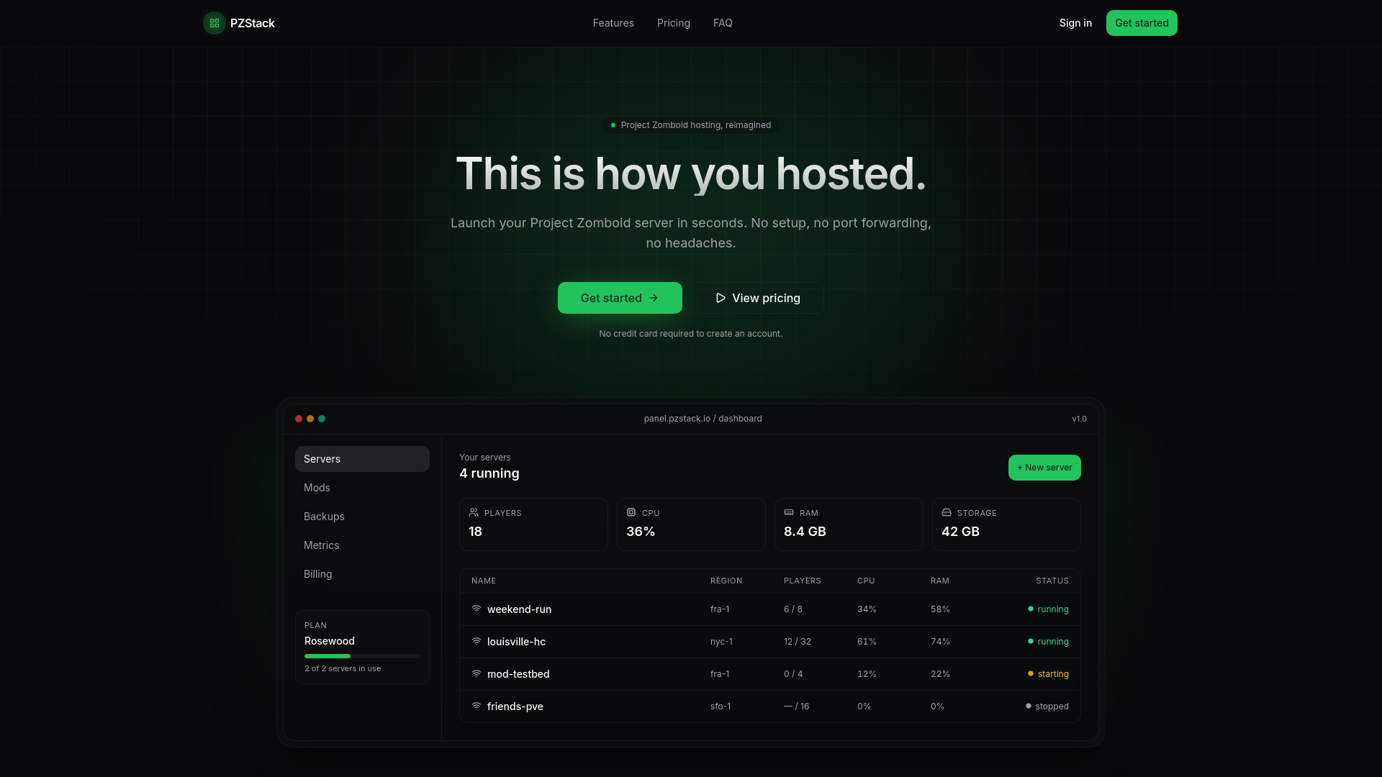Click the wifi icon beside weekend-run

coord(477,609)
